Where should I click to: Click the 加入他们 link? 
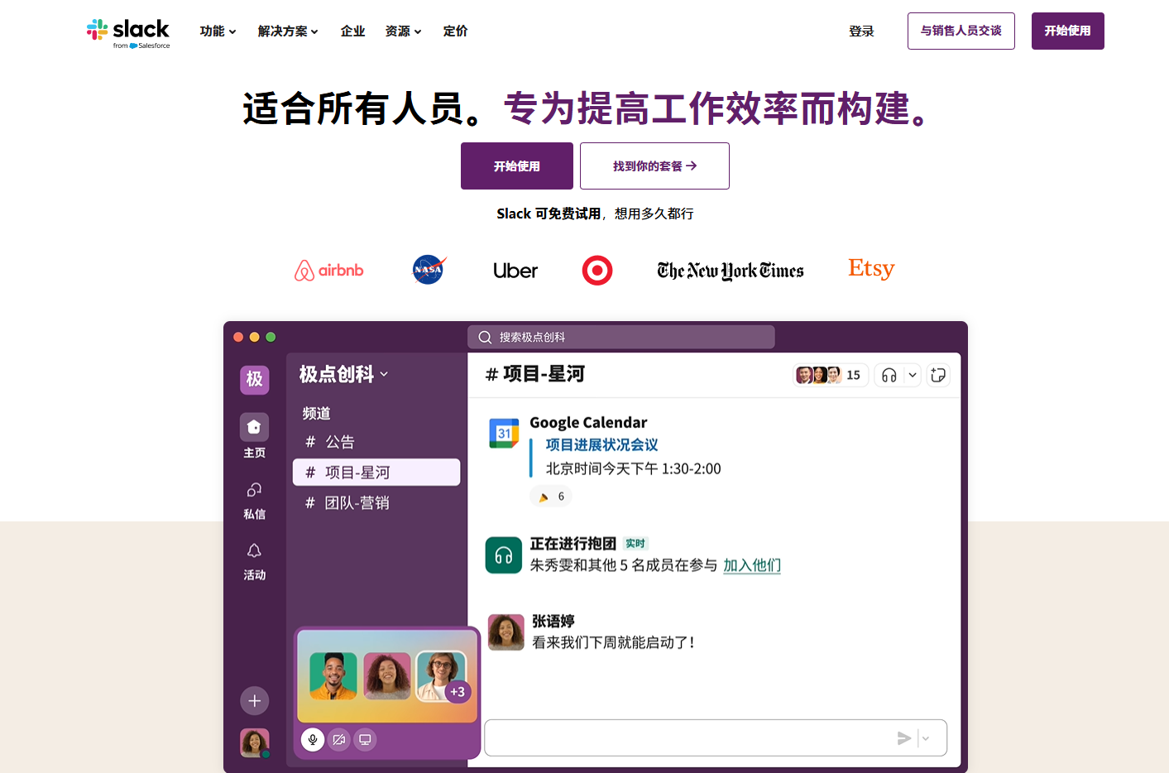pyautogui.click(x=752, y=565)
